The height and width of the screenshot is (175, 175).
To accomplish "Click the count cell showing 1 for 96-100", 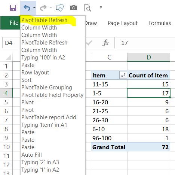I will click(x=148, y=138).
